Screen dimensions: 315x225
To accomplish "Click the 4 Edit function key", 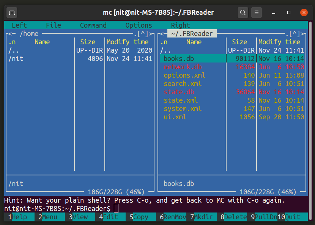I will point(110,217).
